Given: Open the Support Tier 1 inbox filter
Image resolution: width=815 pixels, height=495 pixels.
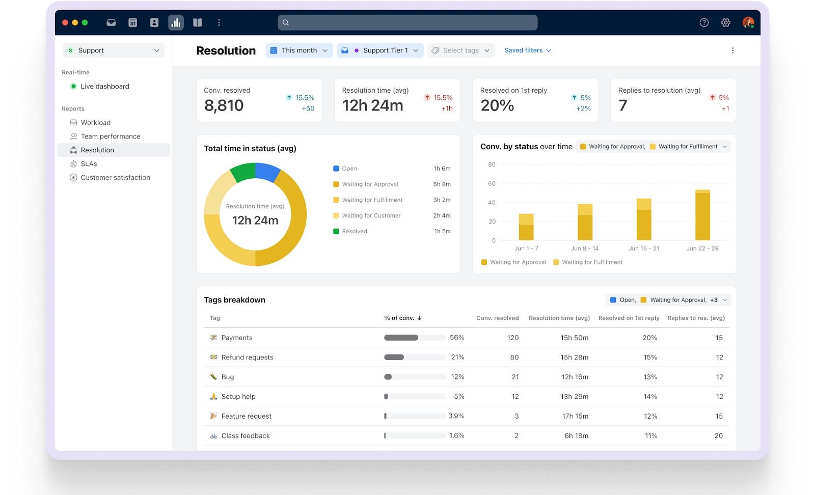Looking at the screenshot, I should (380, 50).
